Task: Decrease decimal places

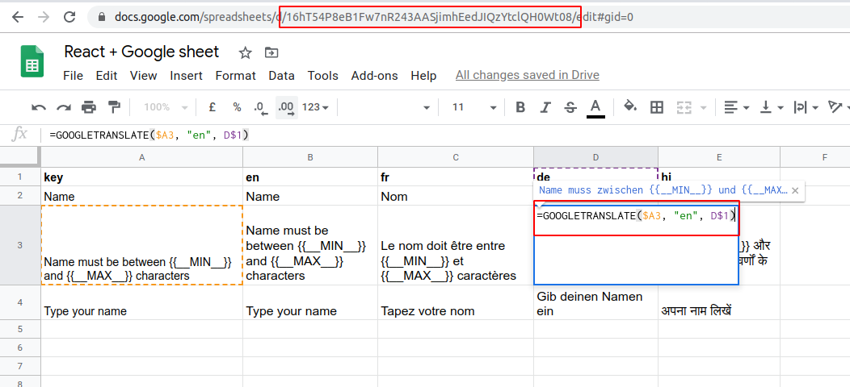Action: [x=261, y=107]
